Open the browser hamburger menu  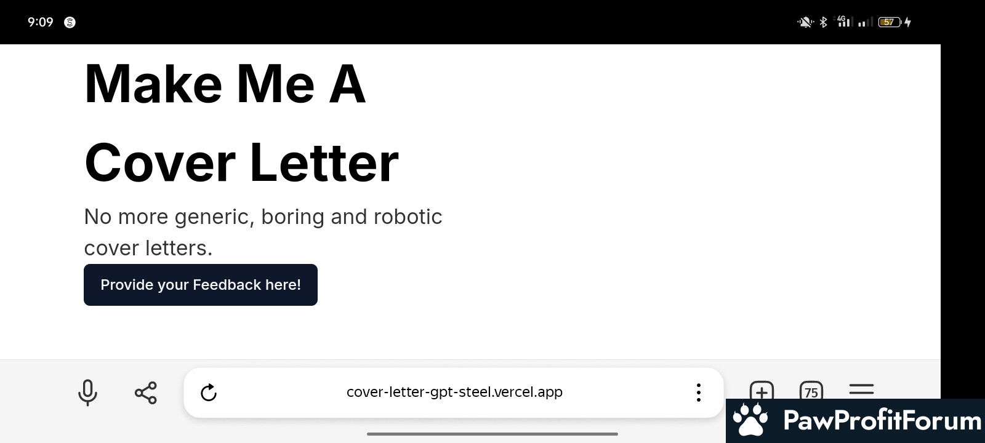(861, 389)
